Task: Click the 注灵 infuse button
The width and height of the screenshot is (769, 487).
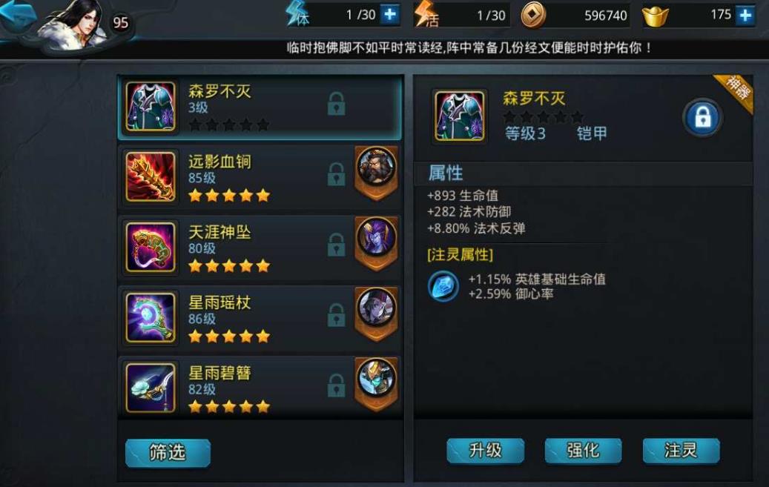Action: point(681,450)
